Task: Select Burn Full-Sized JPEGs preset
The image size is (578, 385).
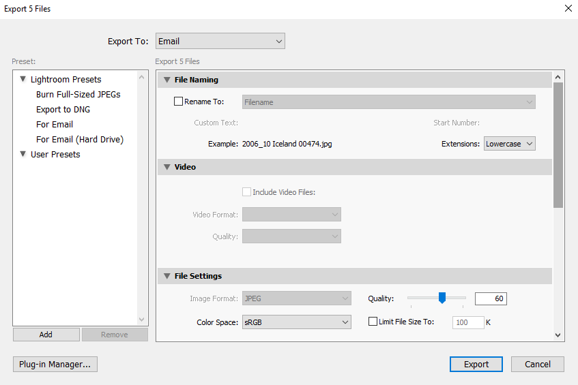Action: tap(78, 95)
